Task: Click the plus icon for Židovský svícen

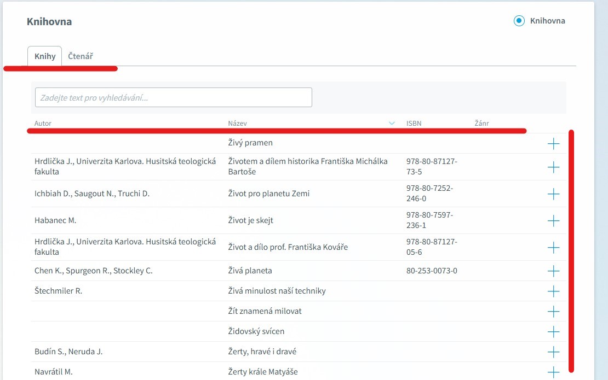Action: pos(553,331)
